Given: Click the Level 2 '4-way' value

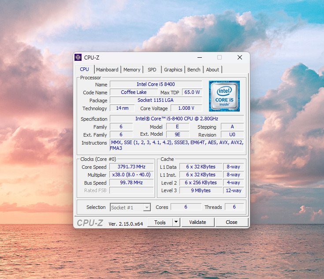Looking at the screenshot, I should click(234, 182).
